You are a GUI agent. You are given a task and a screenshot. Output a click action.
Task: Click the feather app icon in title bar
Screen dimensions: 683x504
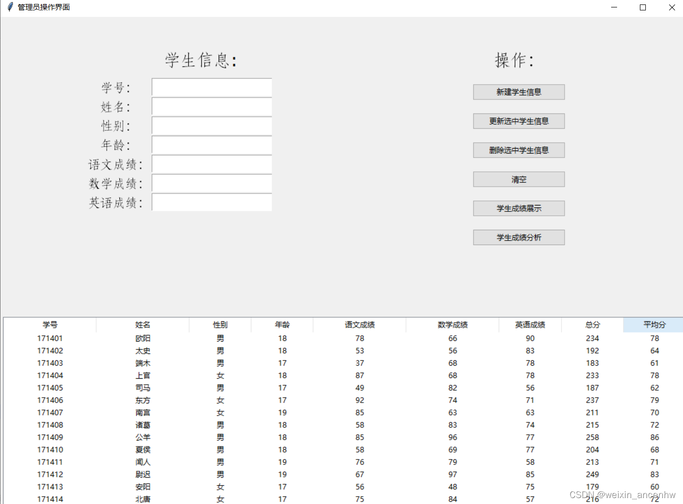point(9,7)
